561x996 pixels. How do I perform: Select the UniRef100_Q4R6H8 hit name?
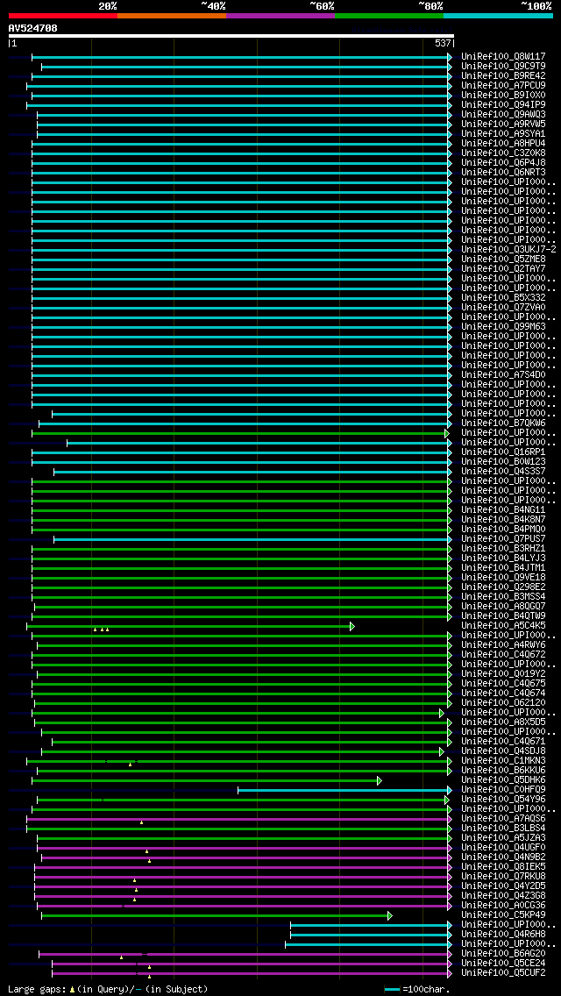503,935
